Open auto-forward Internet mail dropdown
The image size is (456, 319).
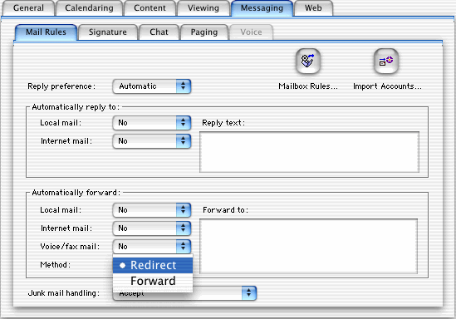(x=152, y=228)
